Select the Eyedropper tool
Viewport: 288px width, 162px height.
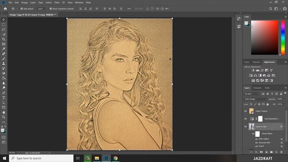(x=4, y=49)
